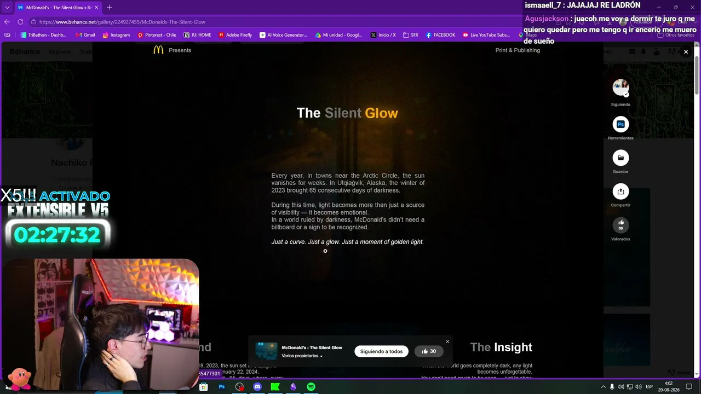This screenshot has height=394, width=701.
Task: Open the bookmark bar's leftmost icon
Action: (x=7, y=35)
